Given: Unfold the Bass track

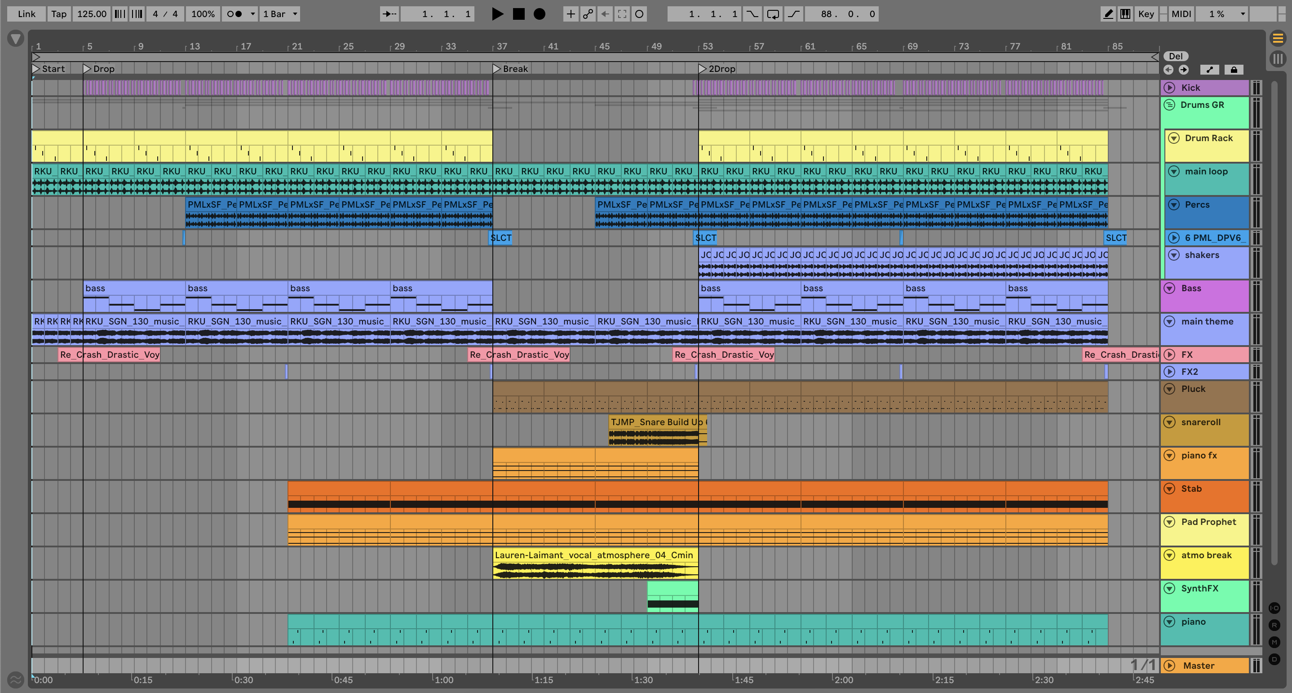Looking at the screenshot, I should (x=1169, y=288).
